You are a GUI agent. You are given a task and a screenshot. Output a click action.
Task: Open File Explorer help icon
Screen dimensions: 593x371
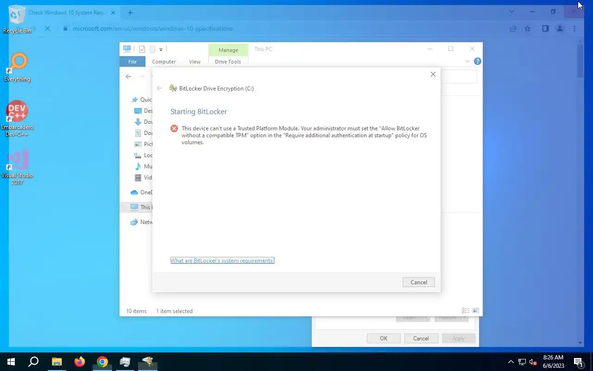478,61
